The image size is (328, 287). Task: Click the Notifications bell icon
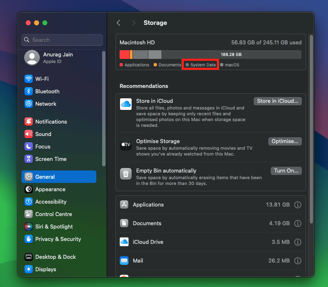(x=29, y=122)
